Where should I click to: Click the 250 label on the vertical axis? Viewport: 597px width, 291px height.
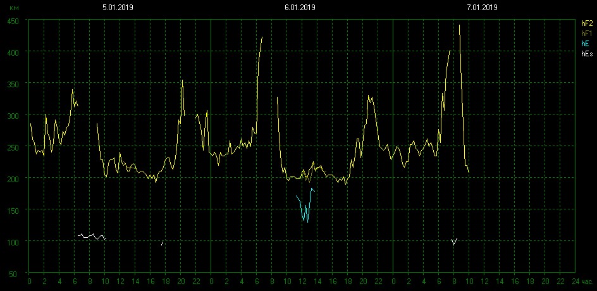(x=13, y=147)
